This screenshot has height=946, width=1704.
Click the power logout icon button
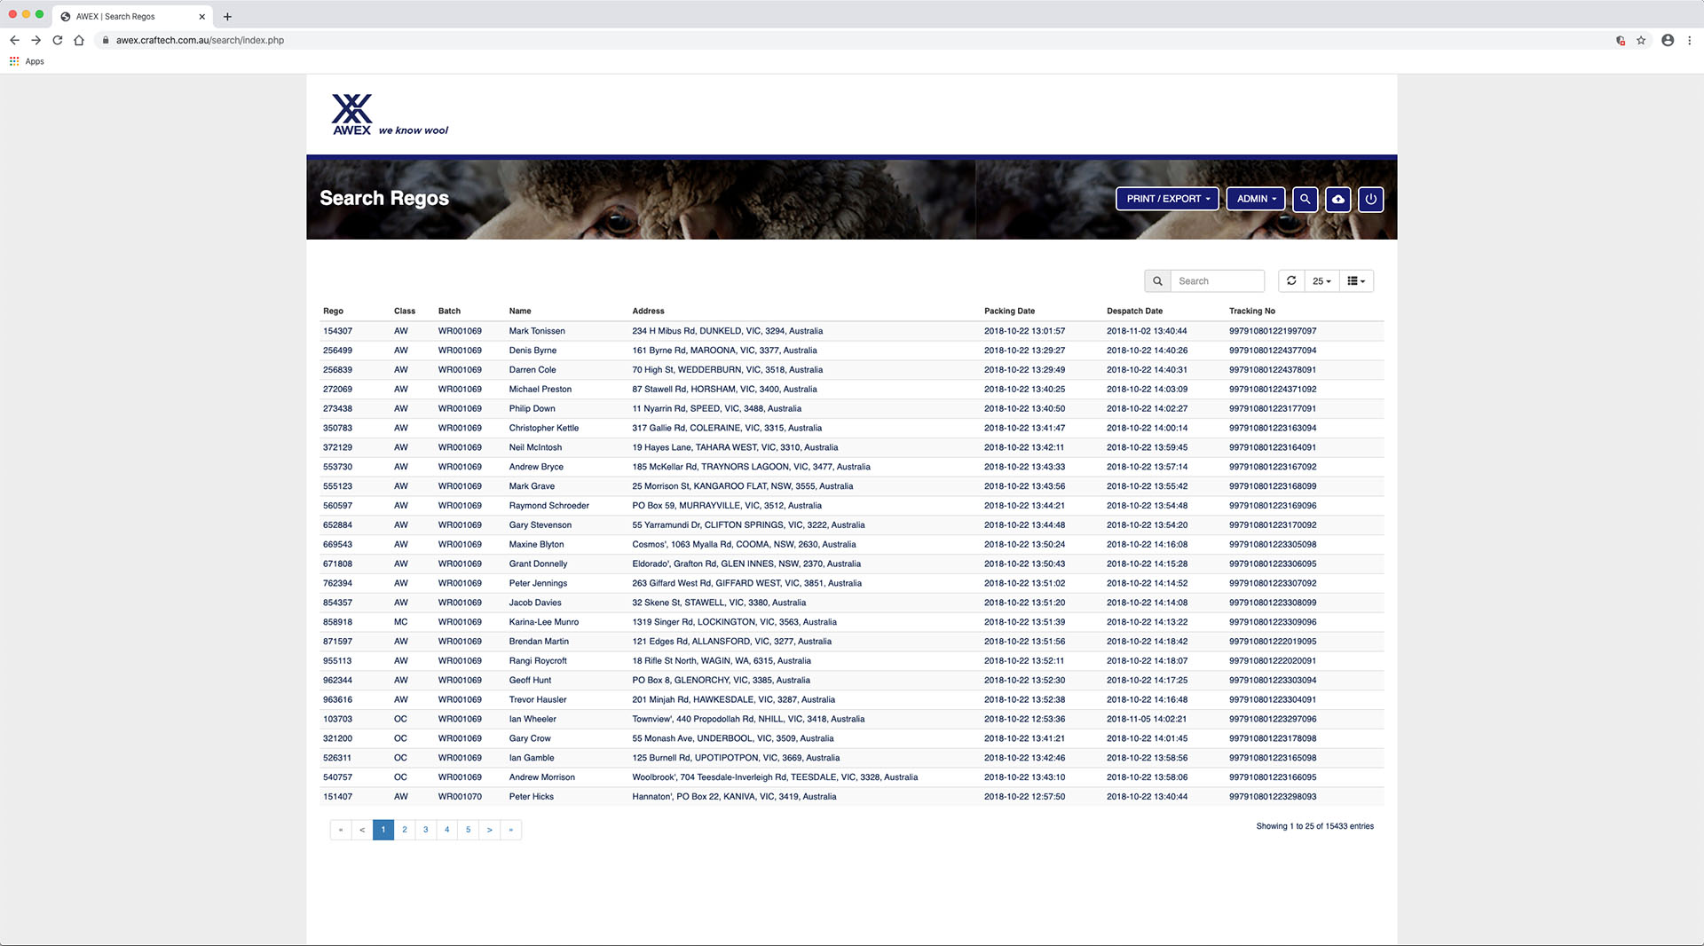click(1370, 199)
